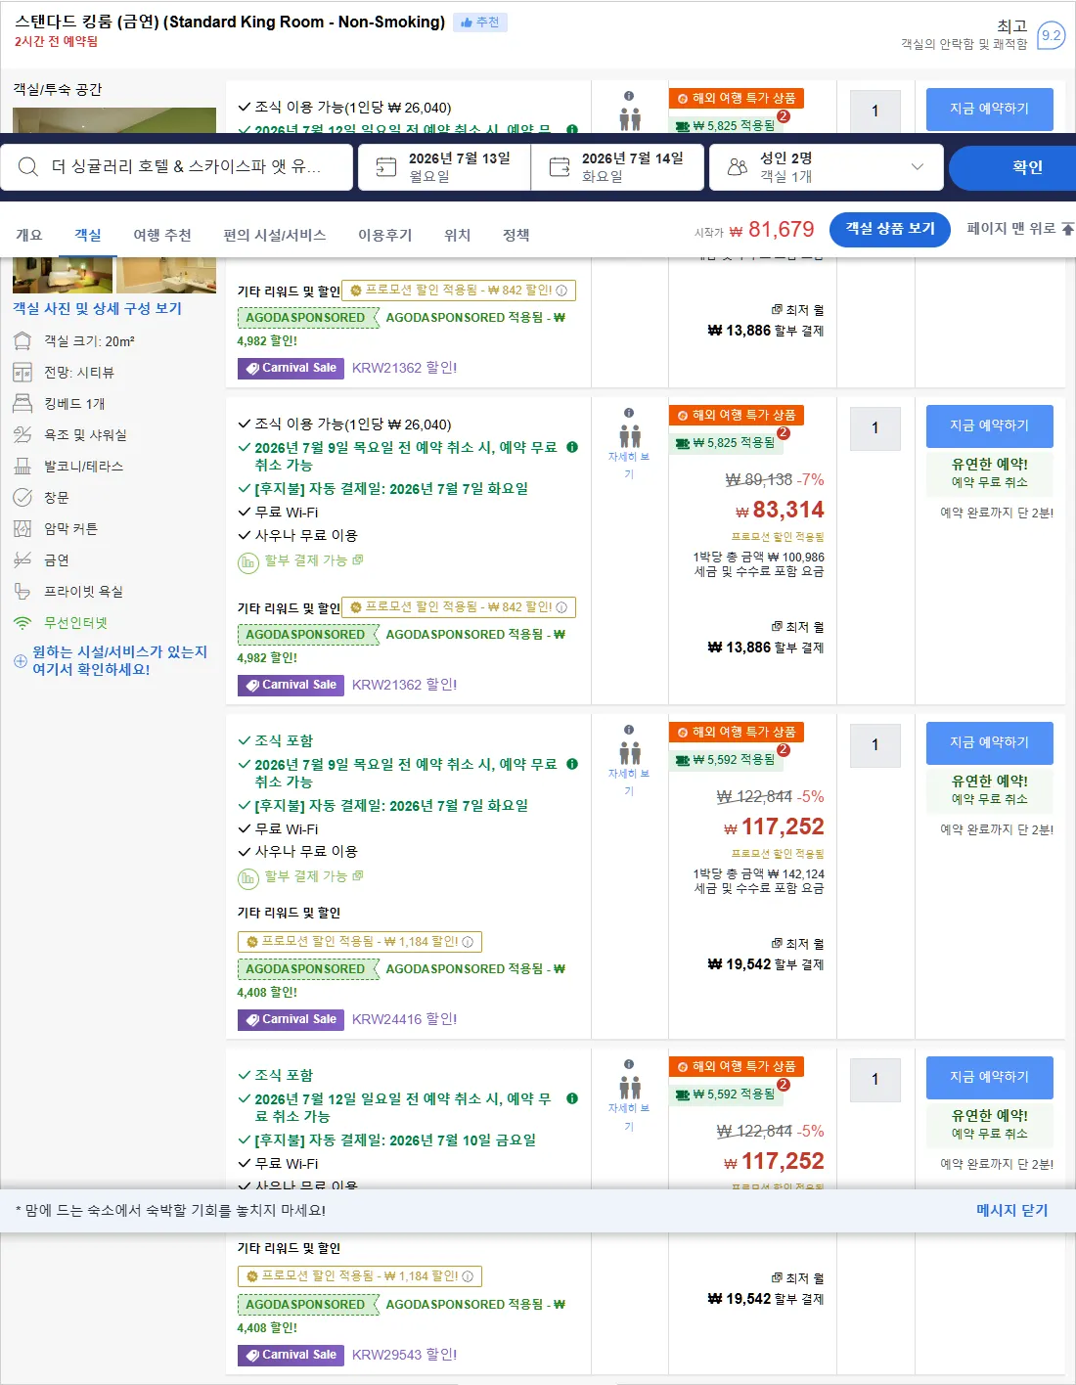The image size is (1076, 1385).
Task: Click room size 20m² icon
Action: tap(22, 341)
